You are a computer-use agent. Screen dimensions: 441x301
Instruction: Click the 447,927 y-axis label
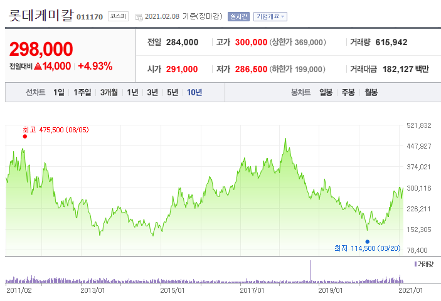[x=419, y=147]
